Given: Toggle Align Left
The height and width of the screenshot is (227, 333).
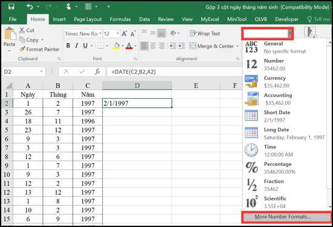Looking at the screenshot, I should [145, 46].
